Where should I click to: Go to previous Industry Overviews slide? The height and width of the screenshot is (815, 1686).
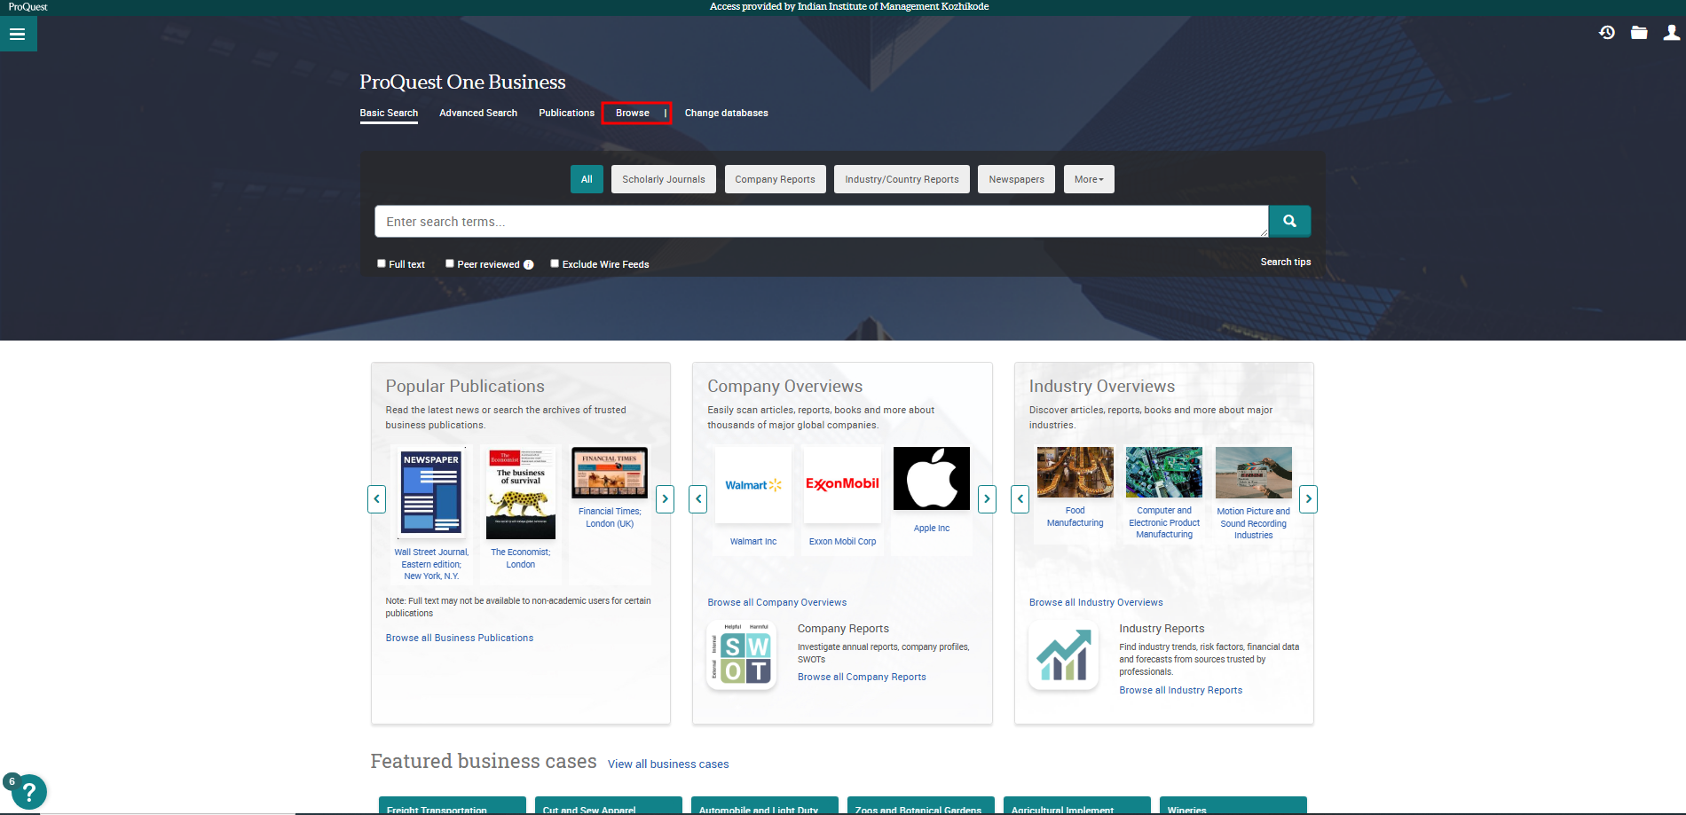1020,499
